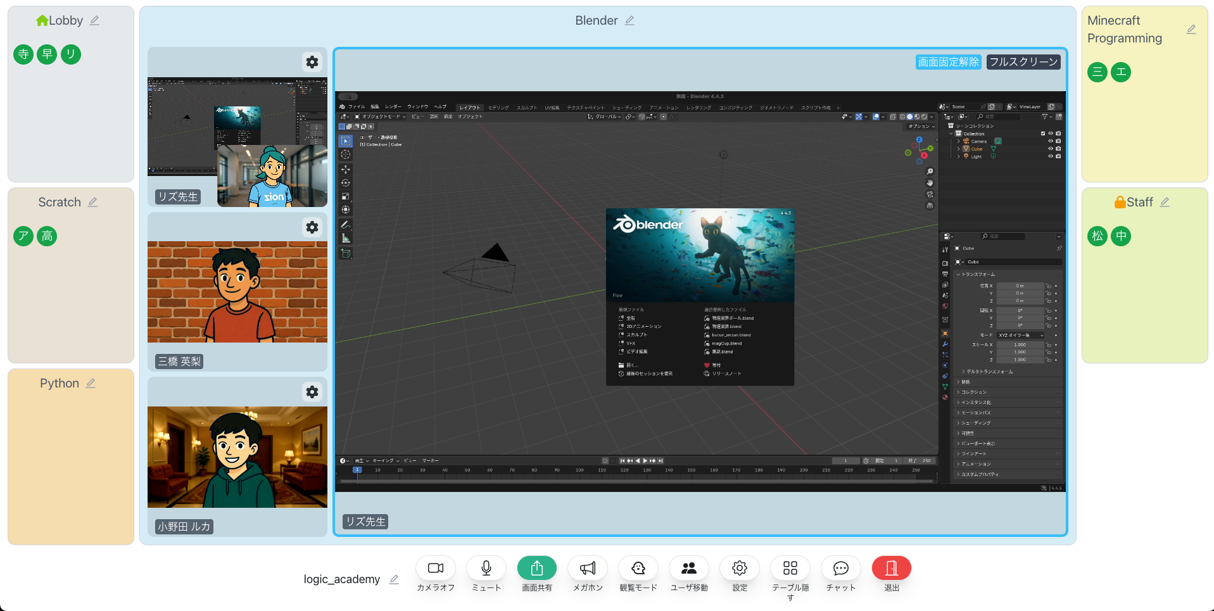Rename logic_academy using its pencil icon
The width and height of the screenshot is (1214, 611).
[394, 579]
